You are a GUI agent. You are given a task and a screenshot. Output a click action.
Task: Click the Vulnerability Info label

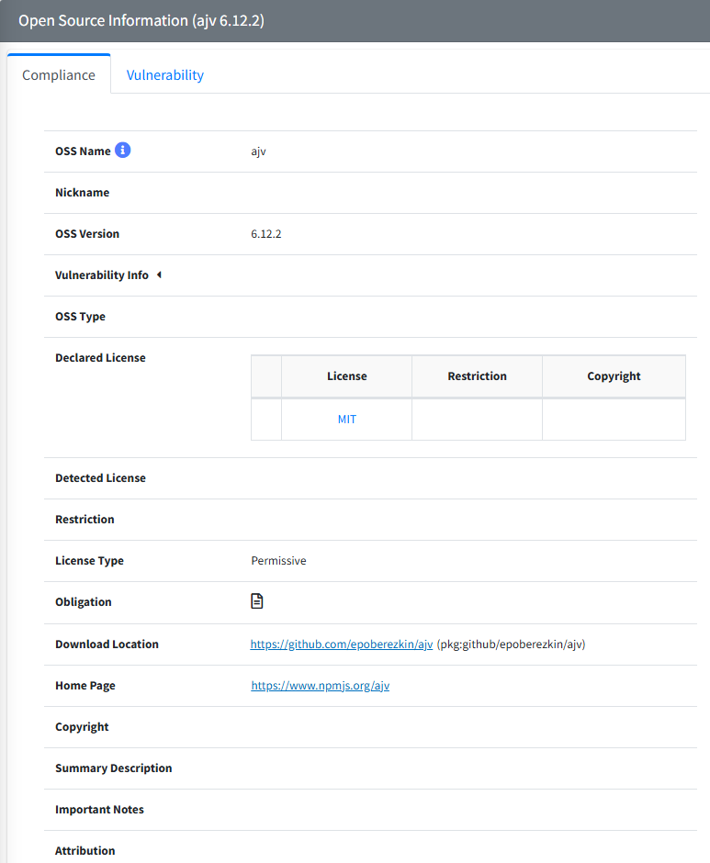[102, 275]
